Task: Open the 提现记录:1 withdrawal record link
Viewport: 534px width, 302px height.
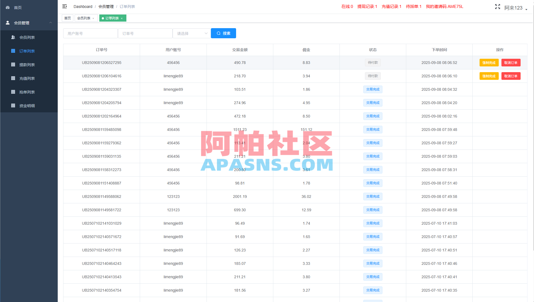Action: click(367, 7)
